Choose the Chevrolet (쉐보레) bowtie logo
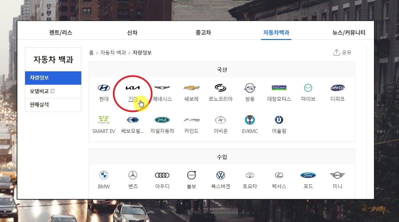Viewport: 399px width, 222px height. tap(191, 88)
